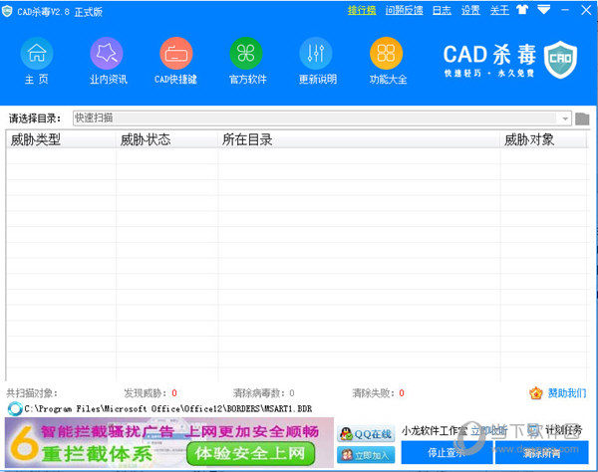Click the 赞助我们 sponsor link
Viewport: 598px width, 472px height.
567,393
